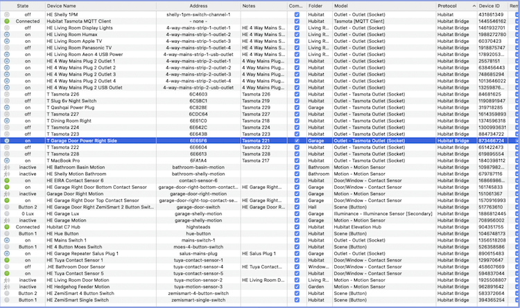520x308 pixels.
Task: Click the Hall folder cell
Action: click(x=312, y=207)
